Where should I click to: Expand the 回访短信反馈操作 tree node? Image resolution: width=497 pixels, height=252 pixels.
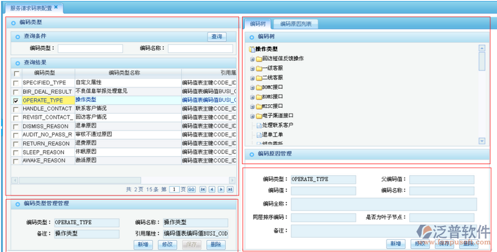point(252,59)
